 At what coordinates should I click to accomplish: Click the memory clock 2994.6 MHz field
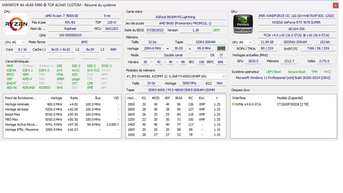click(x=152, y=48)
